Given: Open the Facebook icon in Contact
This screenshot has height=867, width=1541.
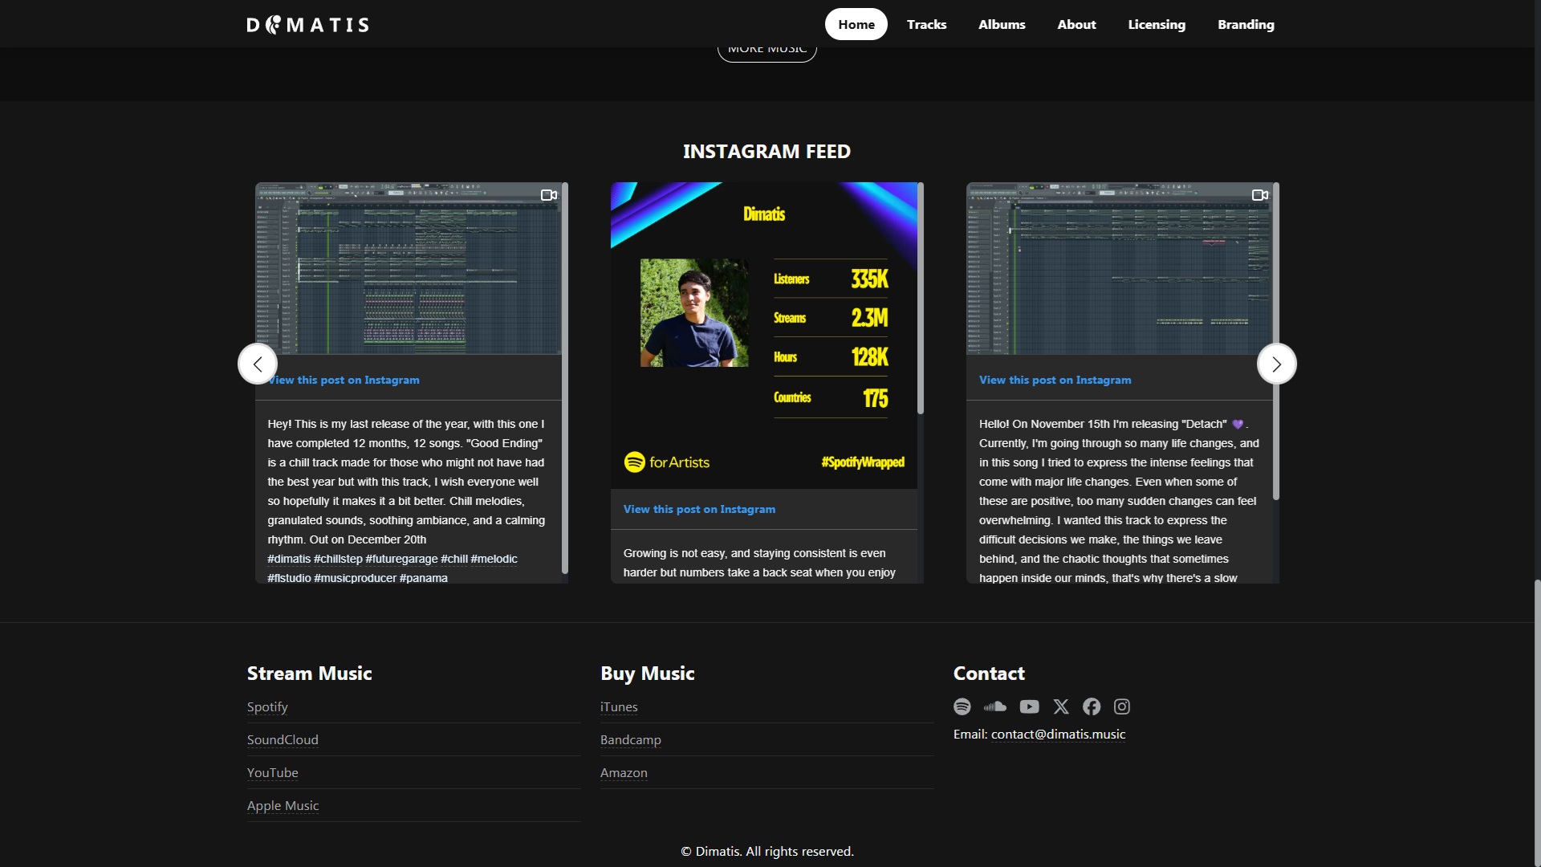Looking at the screenshot, I should tap(1092, 706).
